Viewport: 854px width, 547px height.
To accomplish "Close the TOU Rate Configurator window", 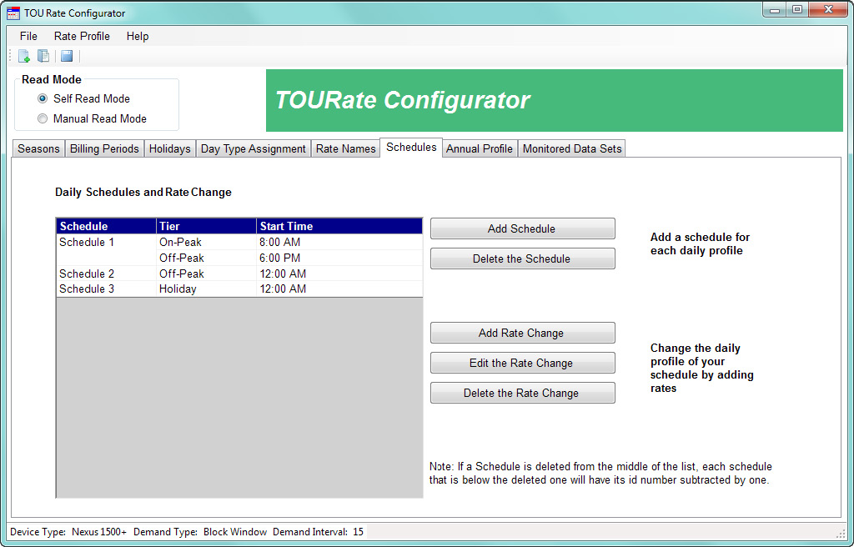I will coord(828,10).
